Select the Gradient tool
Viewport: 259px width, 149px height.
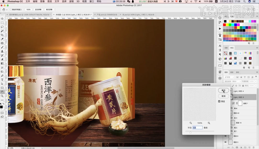(x=2, y=64)
